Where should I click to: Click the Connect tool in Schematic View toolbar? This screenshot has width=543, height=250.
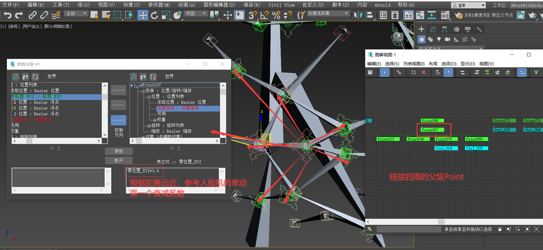click(x=399, y=73)
